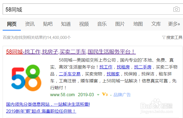Open the dropdown arrow beside 2019-03
Image resolution: width=183 pixels, height=118 pixels.
point(98,95)
